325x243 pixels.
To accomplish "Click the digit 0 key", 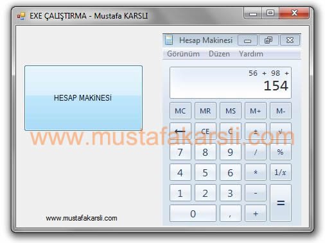I will [x=193, y=214].
